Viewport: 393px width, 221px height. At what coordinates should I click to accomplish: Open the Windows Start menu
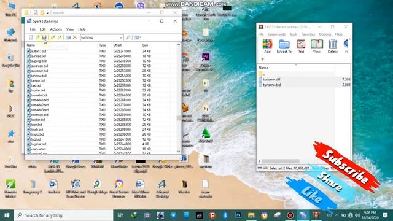click(x=7, y=215)
